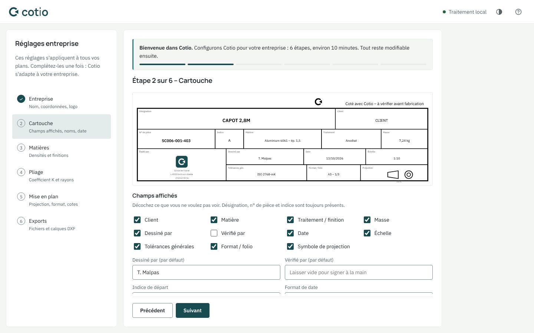
Task: Click the CAPOT 2,8M designation in the preview
Action: coord(236,121)
